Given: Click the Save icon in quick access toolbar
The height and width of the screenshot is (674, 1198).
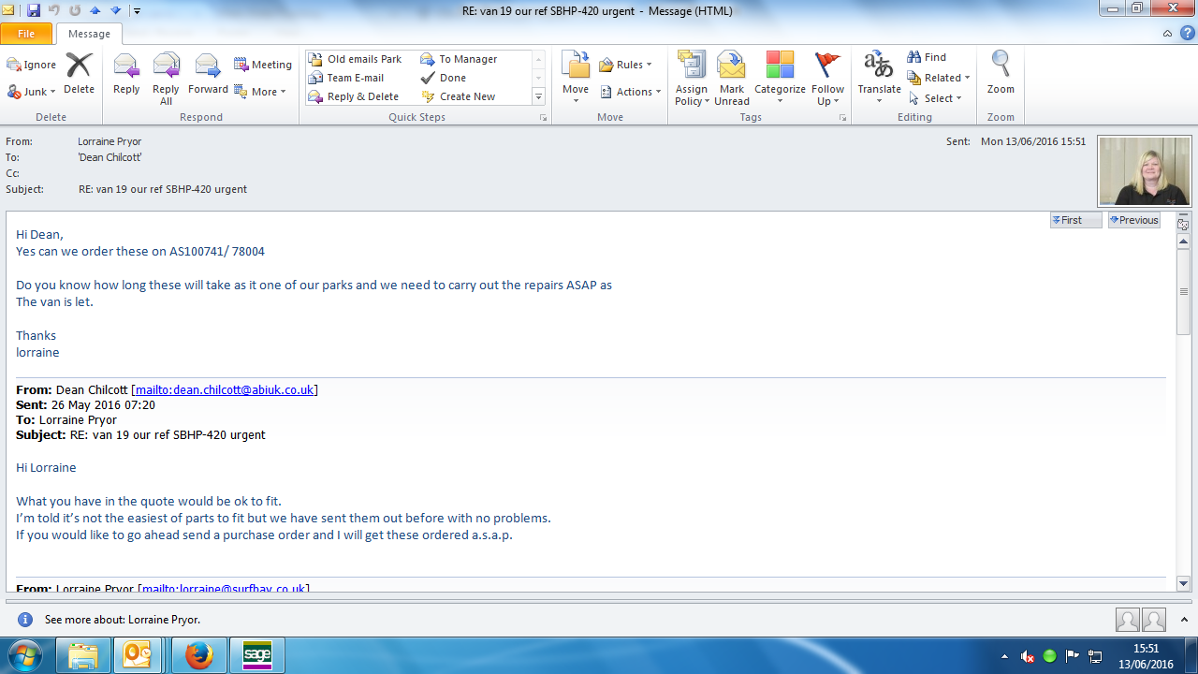Looking at the screenshot, I should 34,10.
